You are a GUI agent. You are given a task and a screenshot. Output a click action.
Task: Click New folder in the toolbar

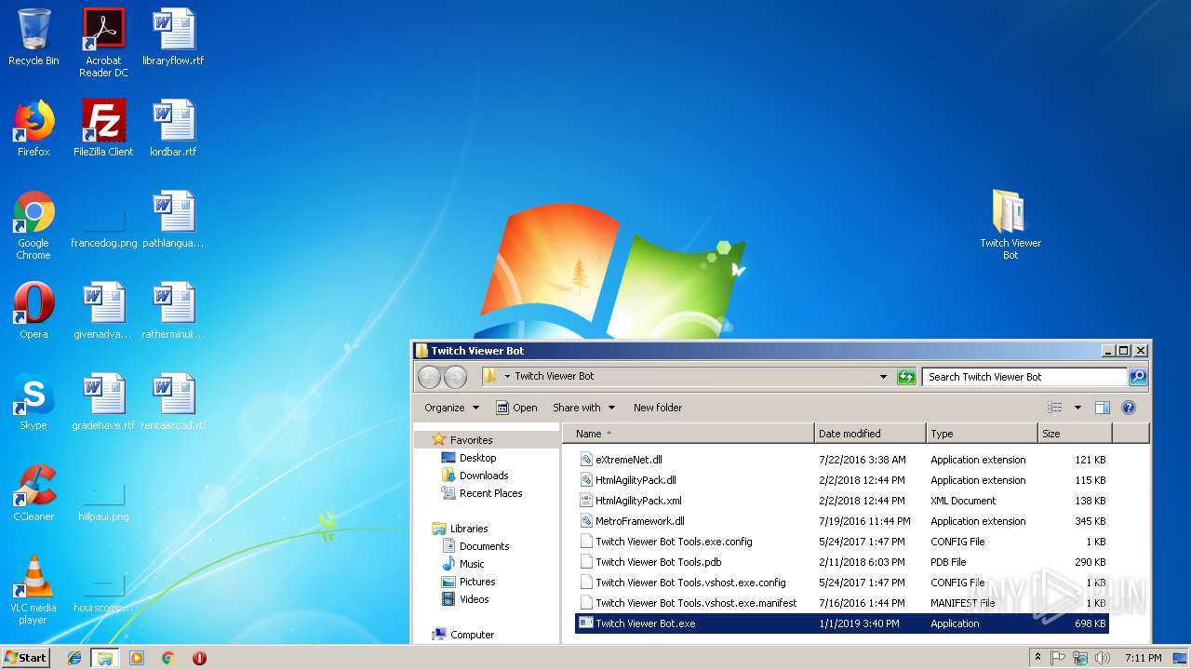point(658,408)
